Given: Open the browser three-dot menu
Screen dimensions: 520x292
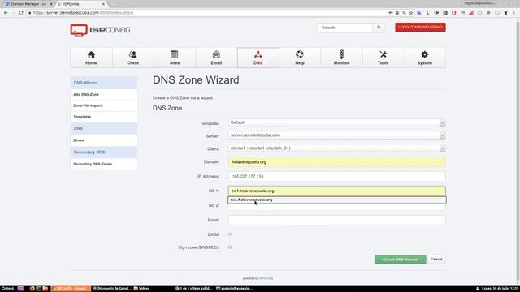Looking at the screenshot, I should [x=514, y=13].
